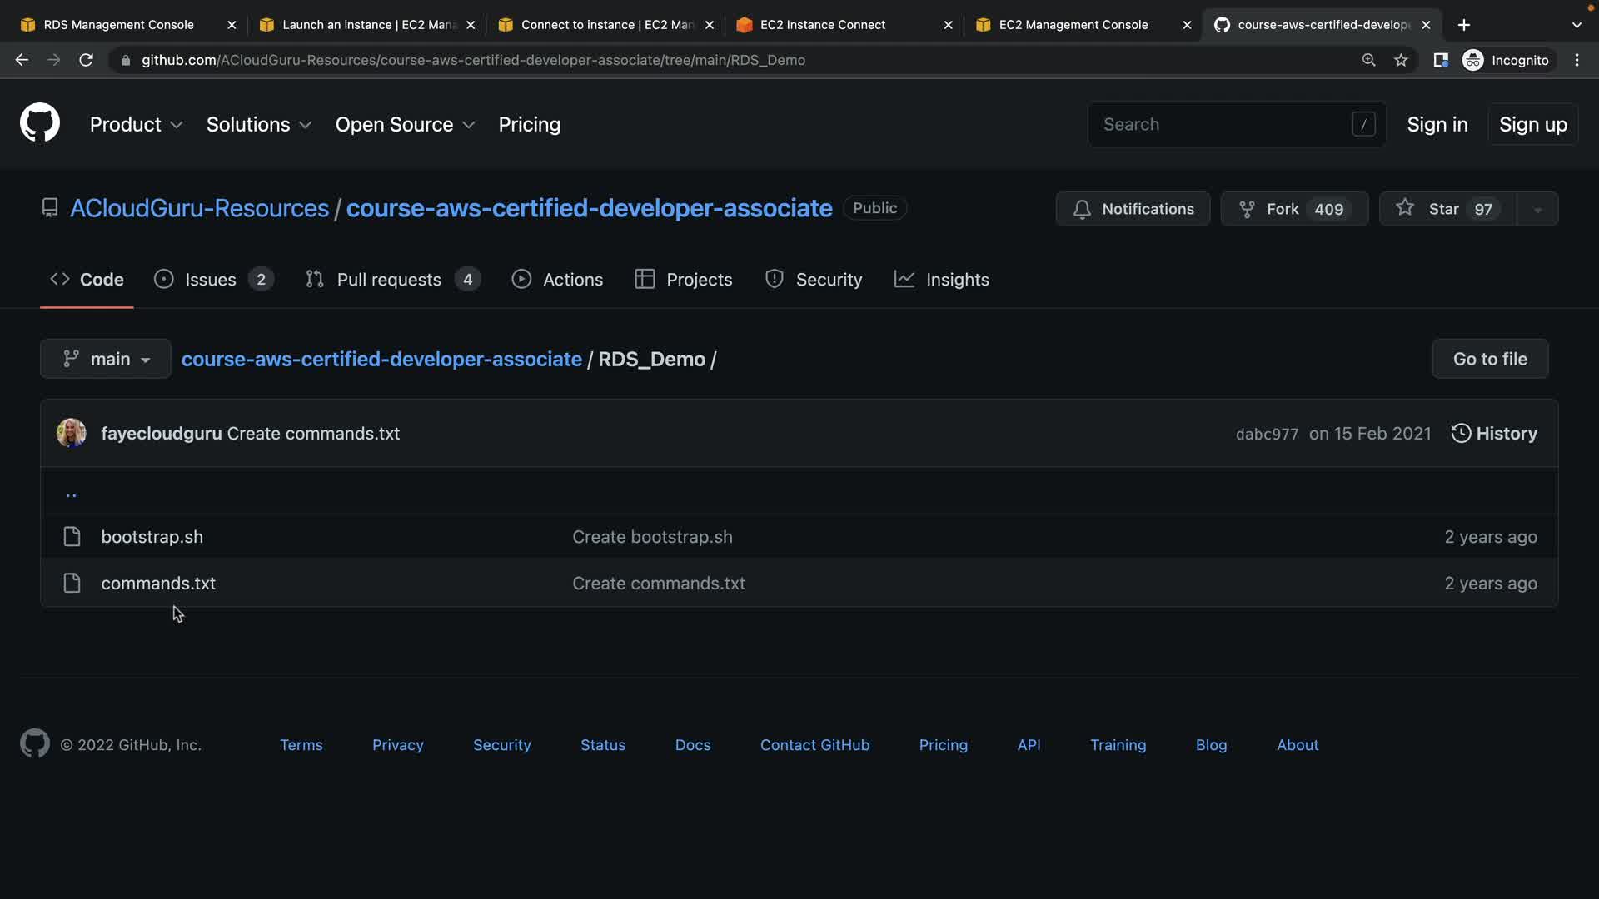Click the reload page icon
This screenshot has height=899, width=1599.
coord(86,60)
